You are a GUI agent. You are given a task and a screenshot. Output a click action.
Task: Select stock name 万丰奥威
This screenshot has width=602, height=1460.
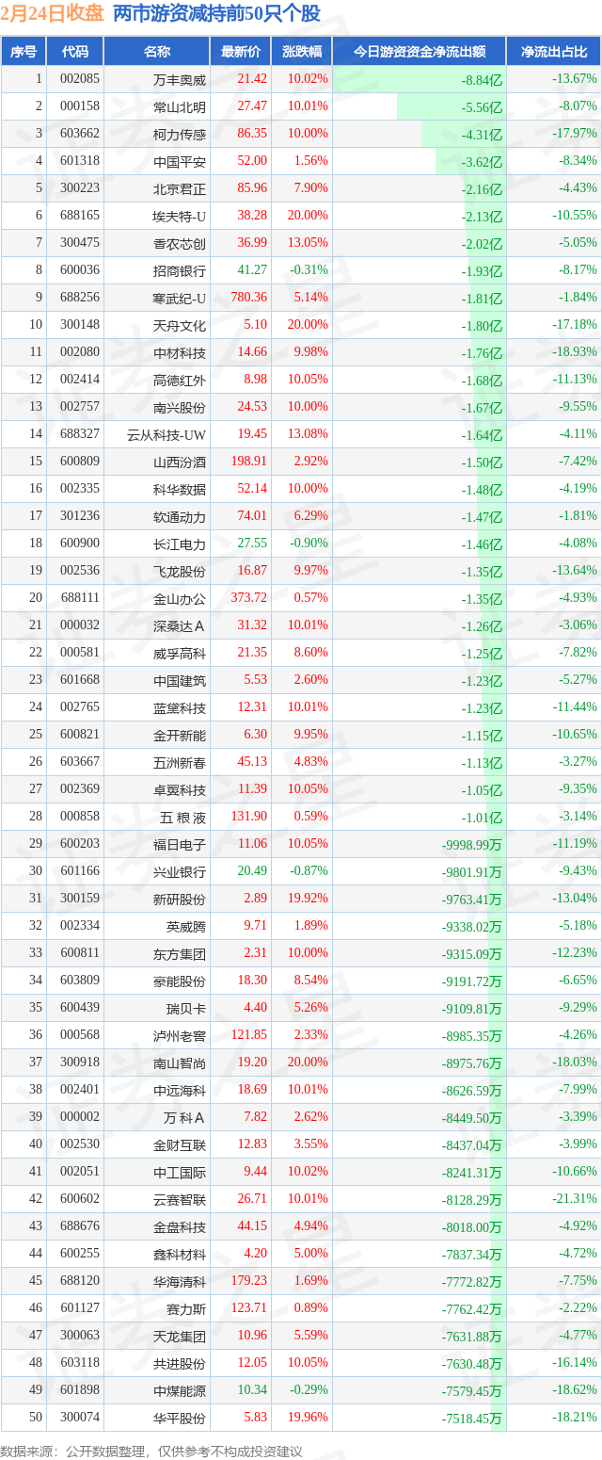click(x=180, y=79)
